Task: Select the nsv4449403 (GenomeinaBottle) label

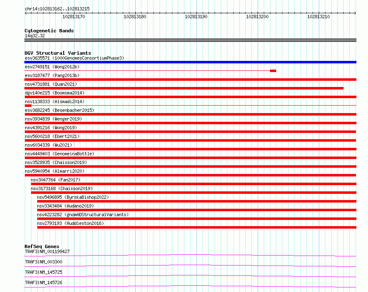Action: point(60,154)
